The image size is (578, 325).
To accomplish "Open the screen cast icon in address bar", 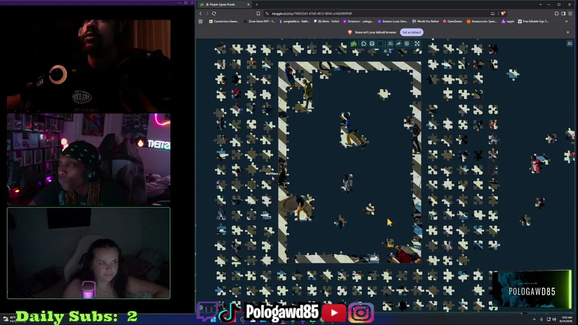I will point(493,14).
